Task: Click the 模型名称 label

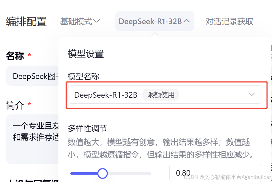Action: click(x=83, y=76)
